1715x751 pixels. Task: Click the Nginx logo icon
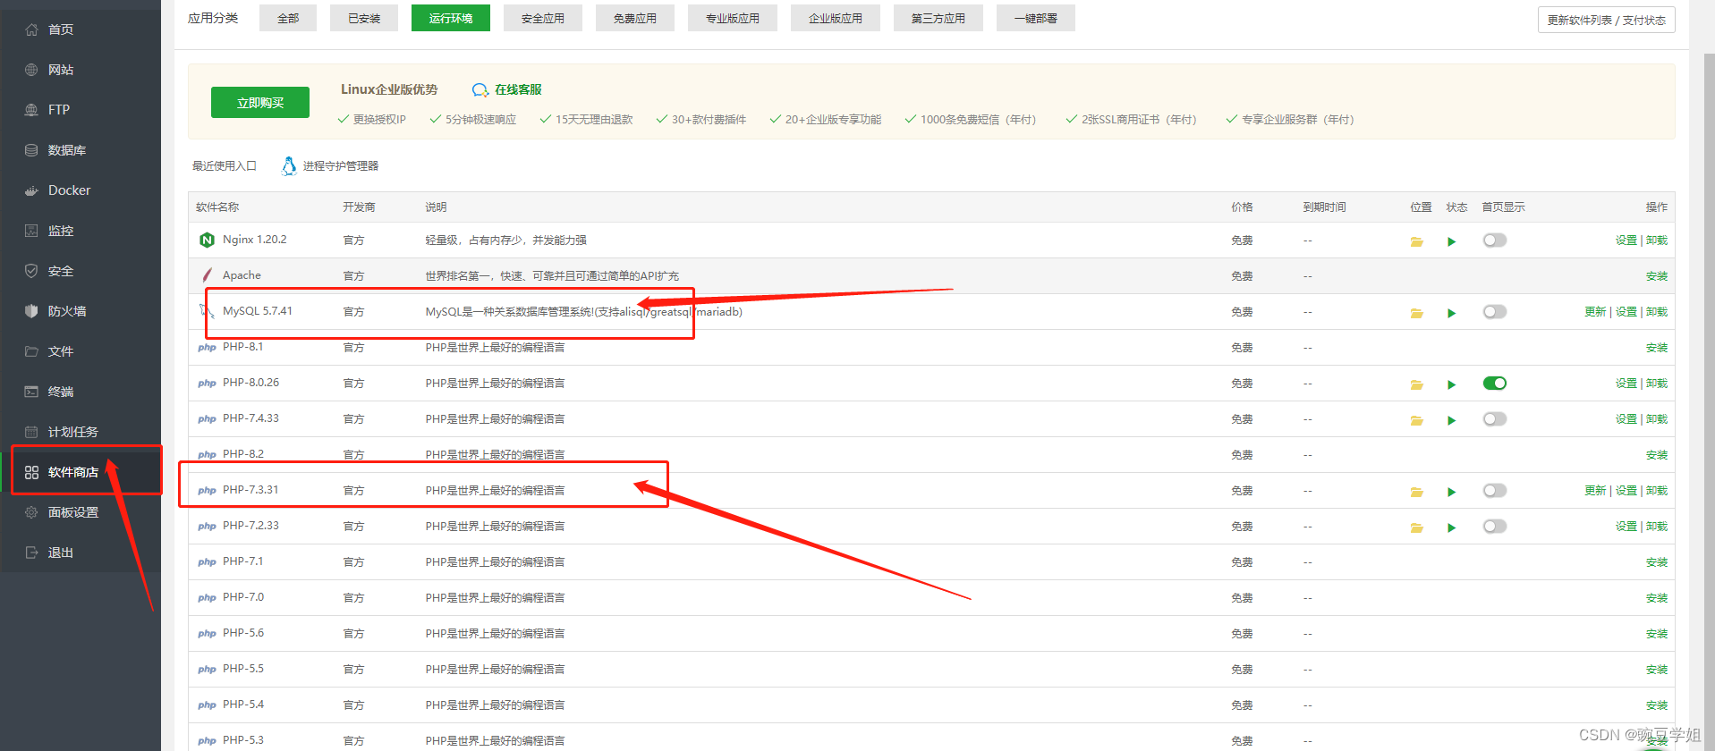[x=207, y=240]
